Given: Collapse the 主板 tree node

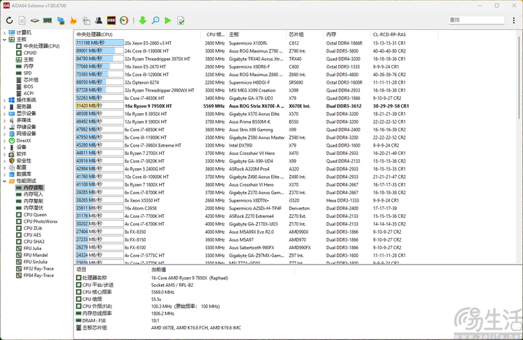Looking at the screenshot, I should 4,39.
